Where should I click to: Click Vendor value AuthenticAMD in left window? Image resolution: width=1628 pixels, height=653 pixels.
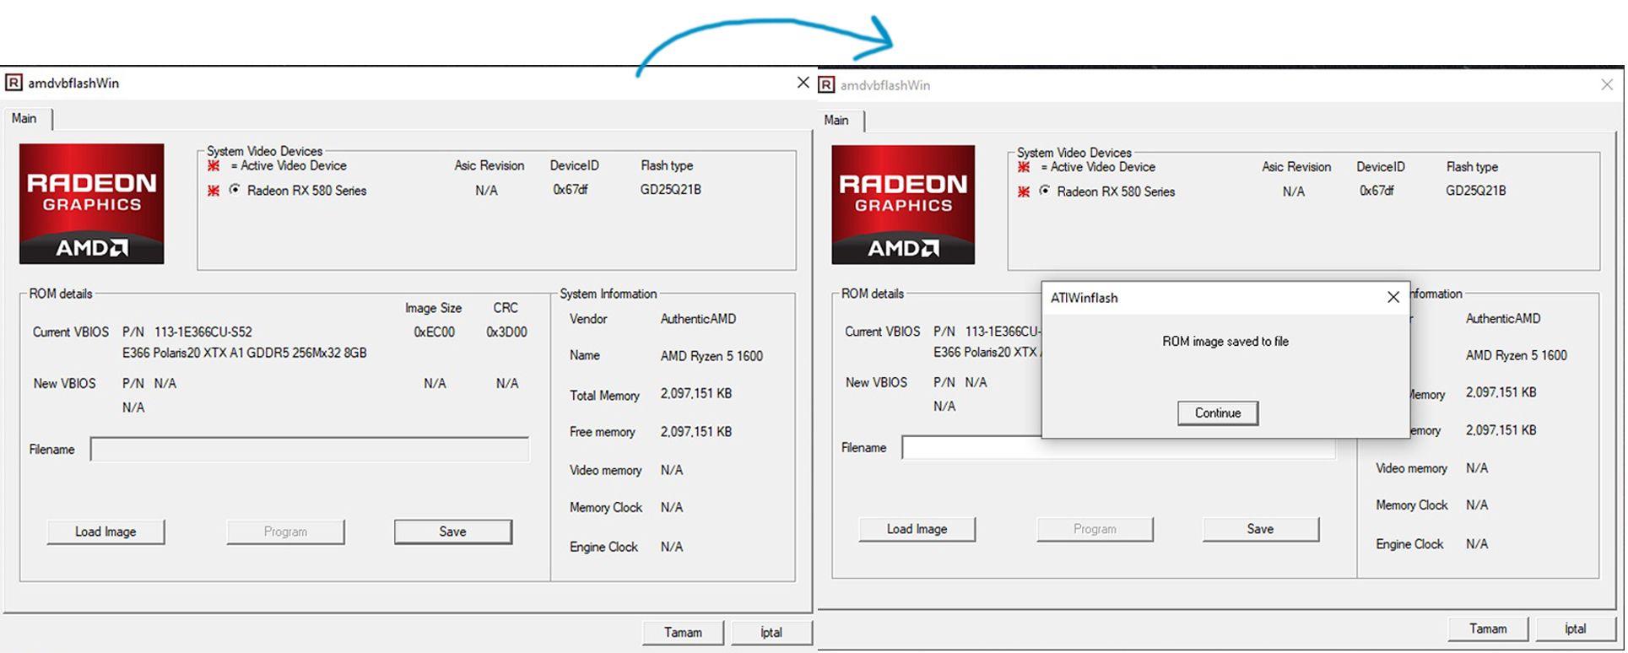pos(698,319)
